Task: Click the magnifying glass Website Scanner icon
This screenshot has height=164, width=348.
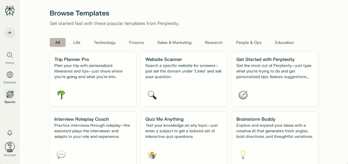Action: 152,94
